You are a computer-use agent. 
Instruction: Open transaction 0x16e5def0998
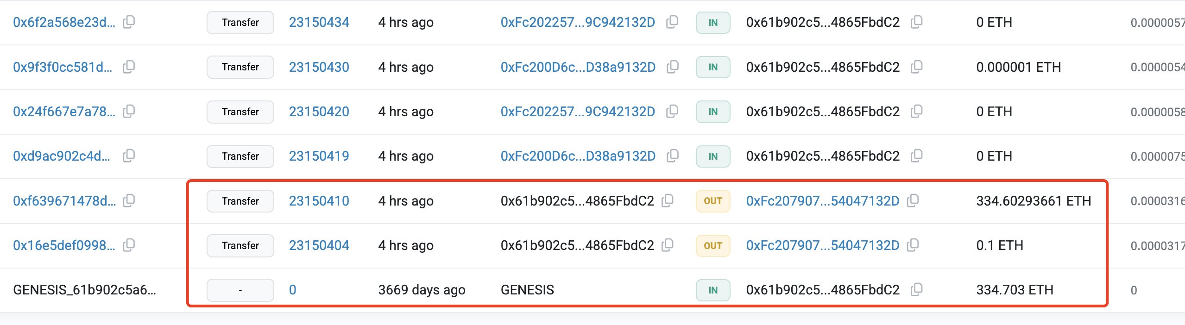pos(65,246)
